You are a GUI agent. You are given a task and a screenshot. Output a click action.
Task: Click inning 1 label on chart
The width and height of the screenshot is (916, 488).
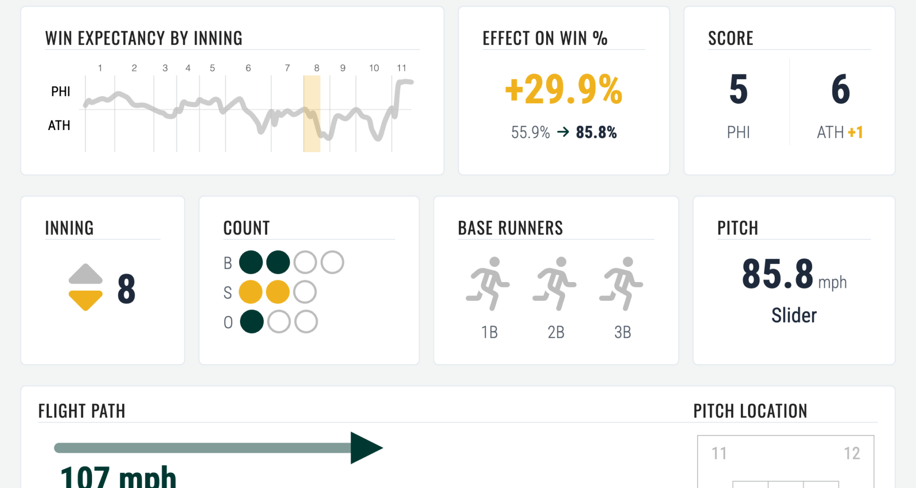click(x=100, y=68)
